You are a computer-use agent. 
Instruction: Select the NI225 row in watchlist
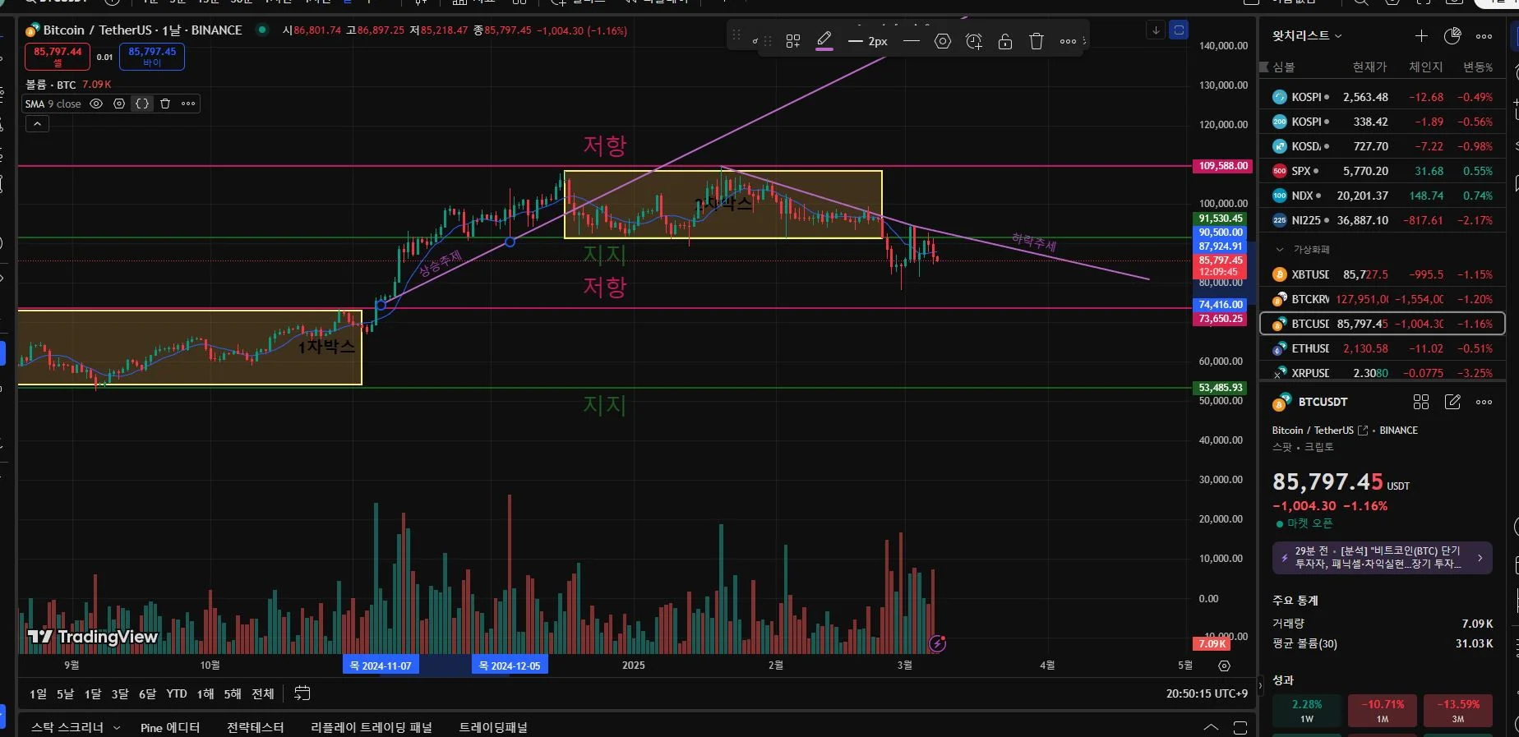tap(1383, 220)
